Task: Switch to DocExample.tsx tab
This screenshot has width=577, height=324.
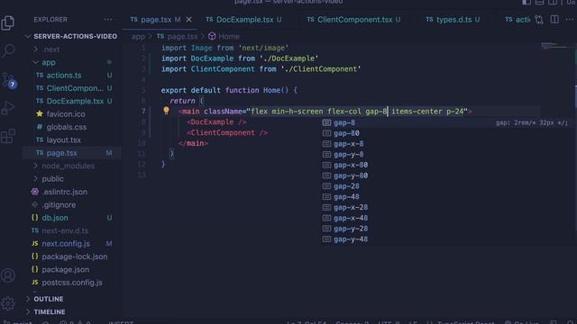Action: click(243, 20)
